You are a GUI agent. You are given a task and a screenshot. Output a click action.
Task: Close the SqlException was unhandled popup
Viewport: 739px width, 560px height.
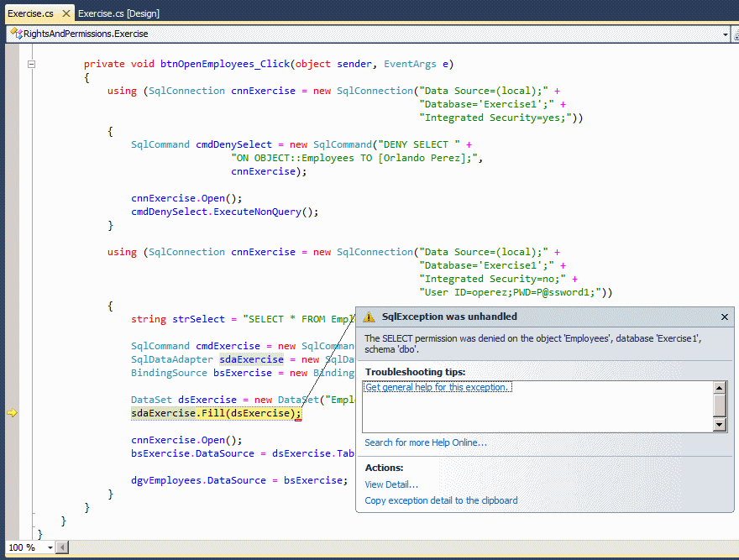point(725,317)
